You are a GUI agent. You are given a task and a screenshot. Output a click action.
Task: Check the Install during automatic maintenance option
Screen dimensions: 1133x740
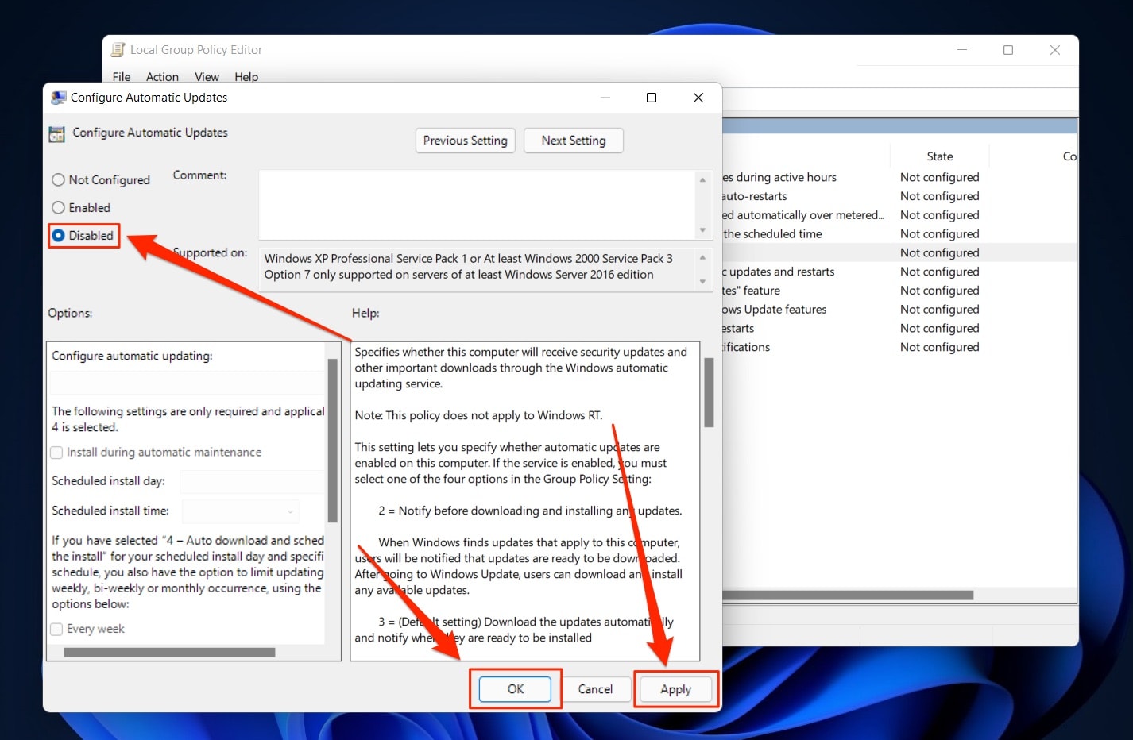(x=56, y=452)
